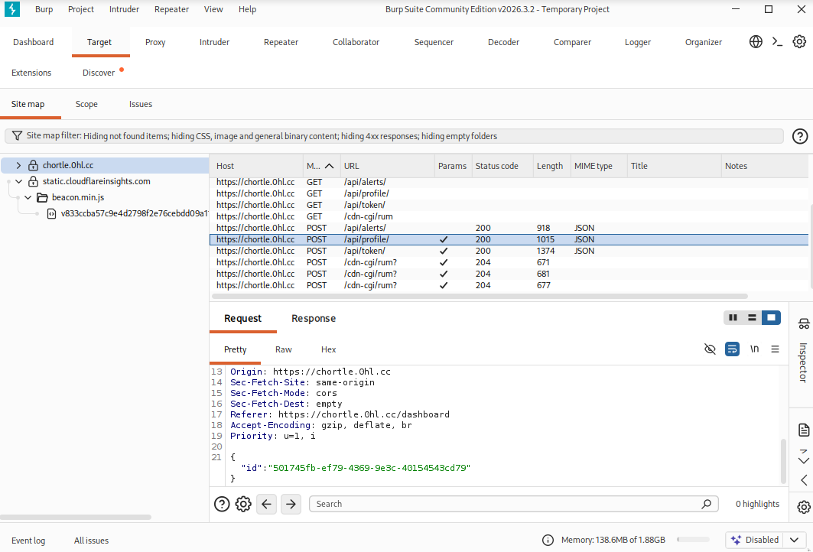This screenshot has height=552, width=813.
Task: Click the beacon.min.js folder icon
Action: point(43,197)
